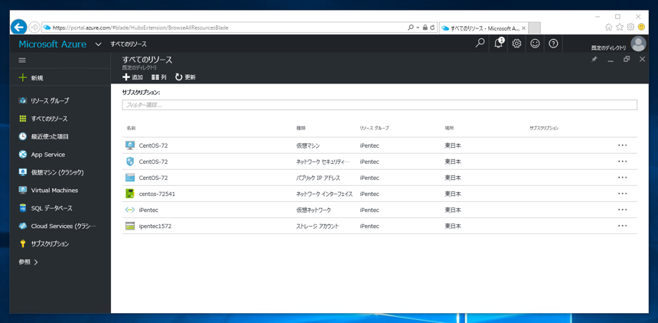This screenshot has width=658, height=323.
Task: Toggle the hamburger sidebar menu
Action: click(22, 60)
